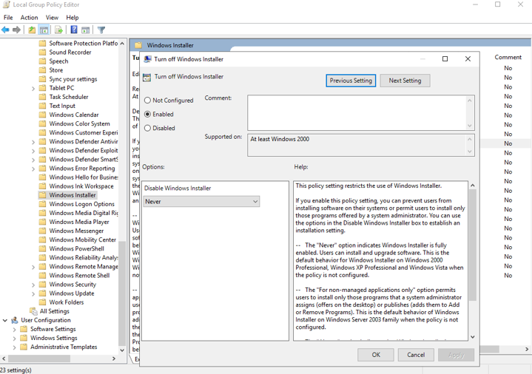
Task: Select Windows Color System tree item
Action: point(79,123)
